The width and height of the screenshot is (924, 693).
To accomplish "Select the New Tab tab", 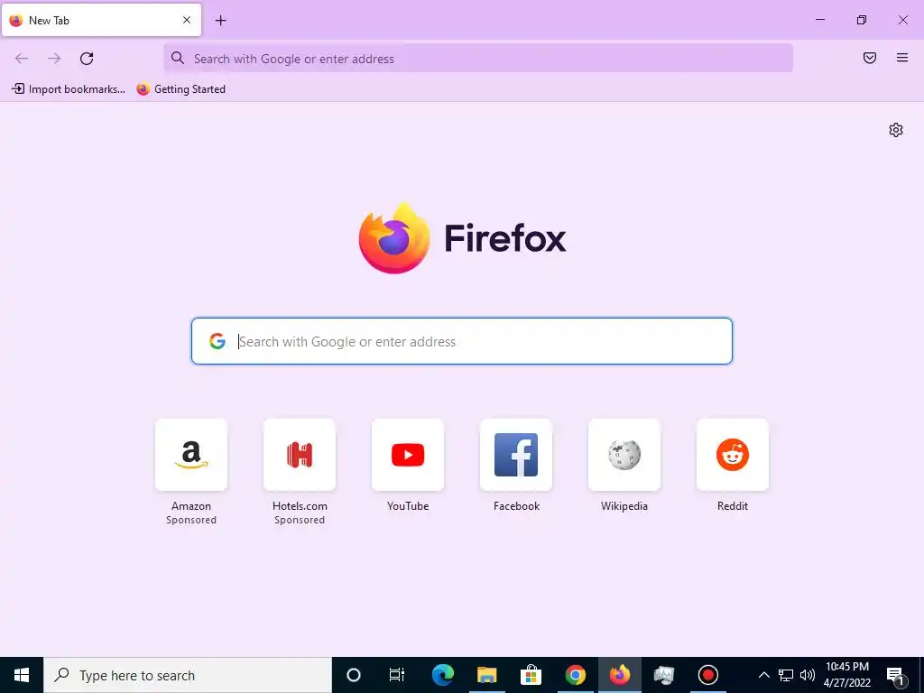I will (101, 20).
